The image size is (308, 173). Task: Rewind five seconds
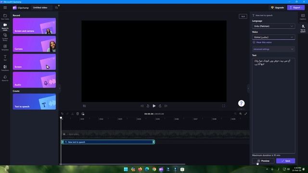pos(148,106)
